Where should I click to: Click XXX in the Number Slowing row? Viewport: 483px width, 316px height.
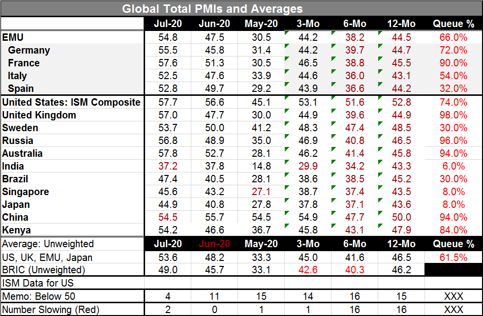coord(453,309)
